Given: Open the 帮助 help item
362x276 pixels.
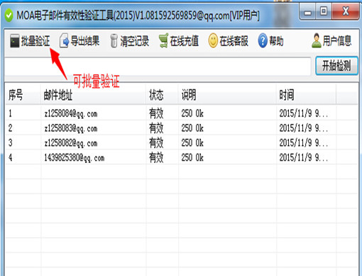Looking at the screenshot, I should click(x=270, y=40).
